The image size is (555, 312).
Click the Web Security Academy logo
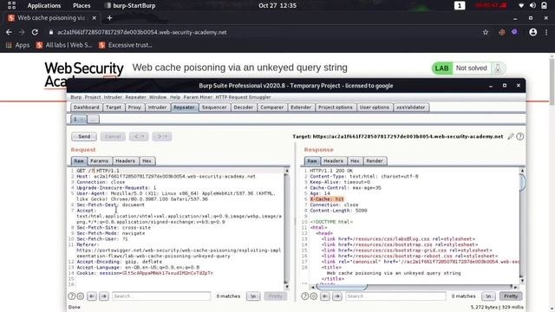tap(83, 75)
